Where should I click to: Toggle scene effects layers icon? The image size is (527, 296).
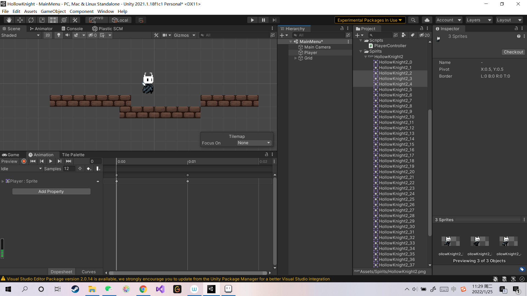pos(76,35)
